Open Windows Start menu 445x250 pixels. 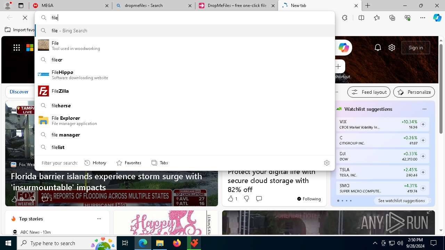tap(8, 243)
